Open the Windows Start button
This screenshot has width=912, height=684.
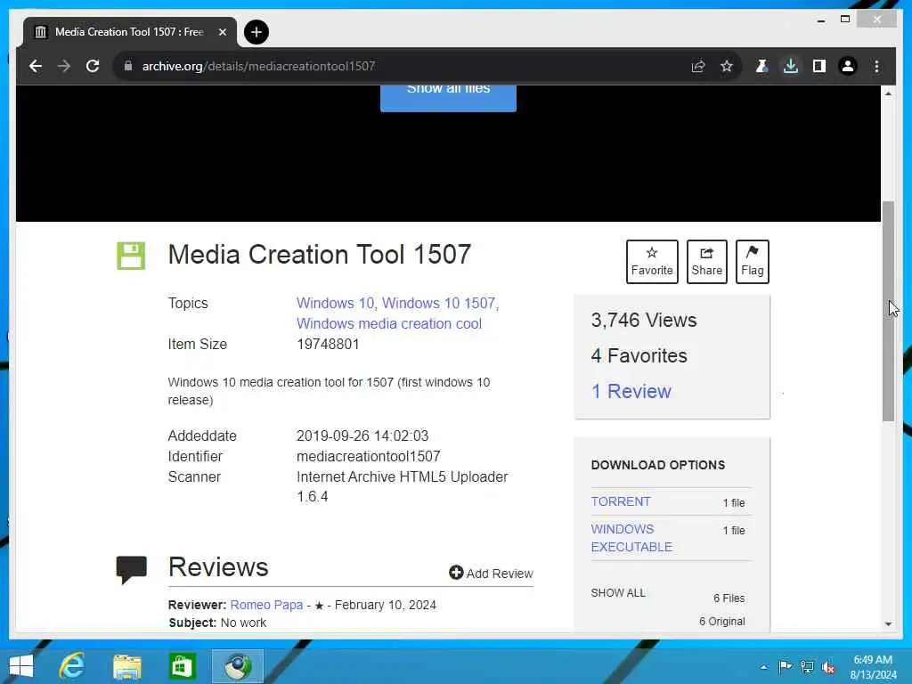point(21,666)
